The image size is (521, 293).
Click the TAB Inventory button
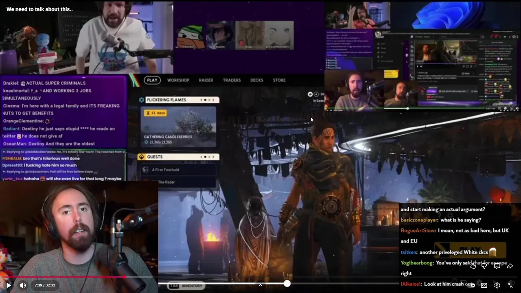[x=186, y=286]
